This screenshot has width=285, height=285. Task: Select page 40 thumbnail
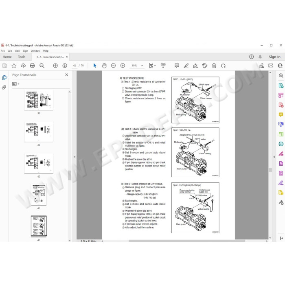point(39,163)
